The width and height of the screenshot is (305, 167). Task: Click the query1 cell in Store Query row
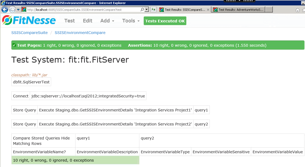[201, 110]
